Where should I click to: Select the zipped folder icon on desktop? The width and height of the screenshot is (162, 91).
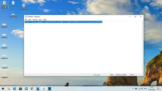(x=4, y=5)
